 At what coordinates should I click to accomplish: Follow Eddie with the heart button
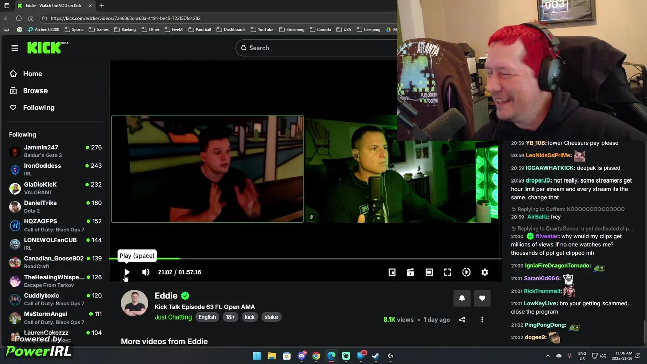(482, 298)
